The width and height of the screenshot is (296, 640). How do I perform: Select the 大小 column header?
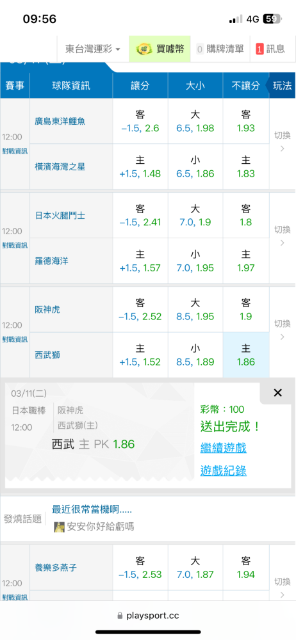[x=195, y=86]
